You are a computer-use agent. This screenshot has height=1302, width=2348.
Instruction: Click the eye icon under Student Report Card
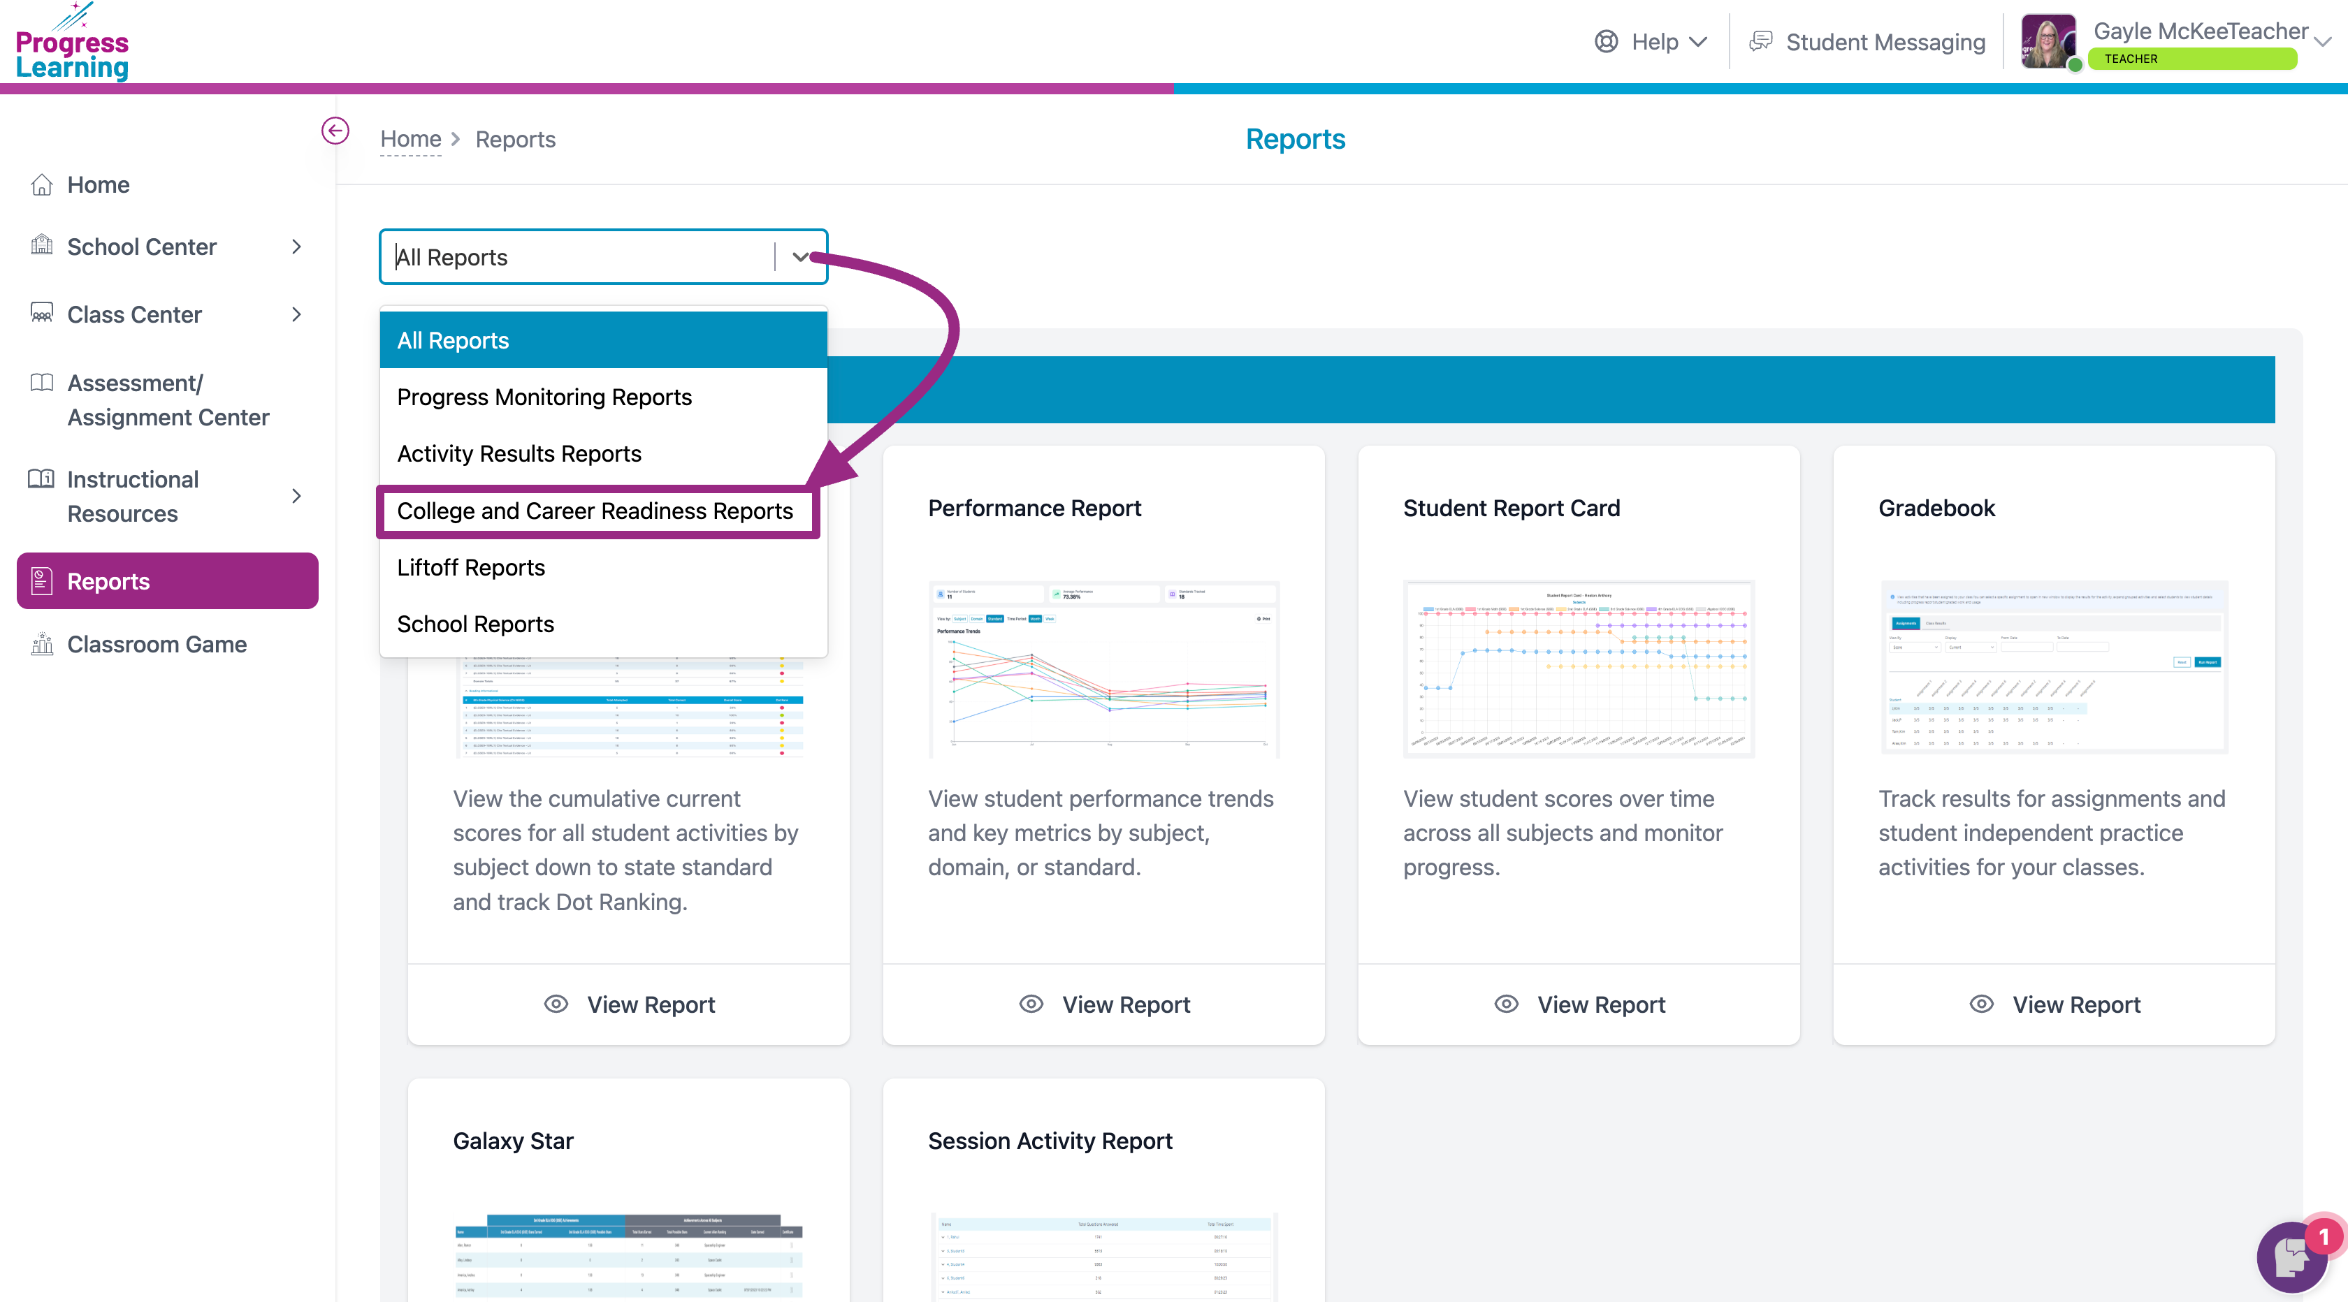click(1506, 1004)
